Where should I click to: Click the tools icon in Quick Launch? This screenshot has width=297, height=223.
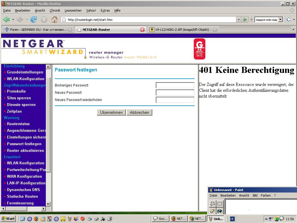click(103, 219)
